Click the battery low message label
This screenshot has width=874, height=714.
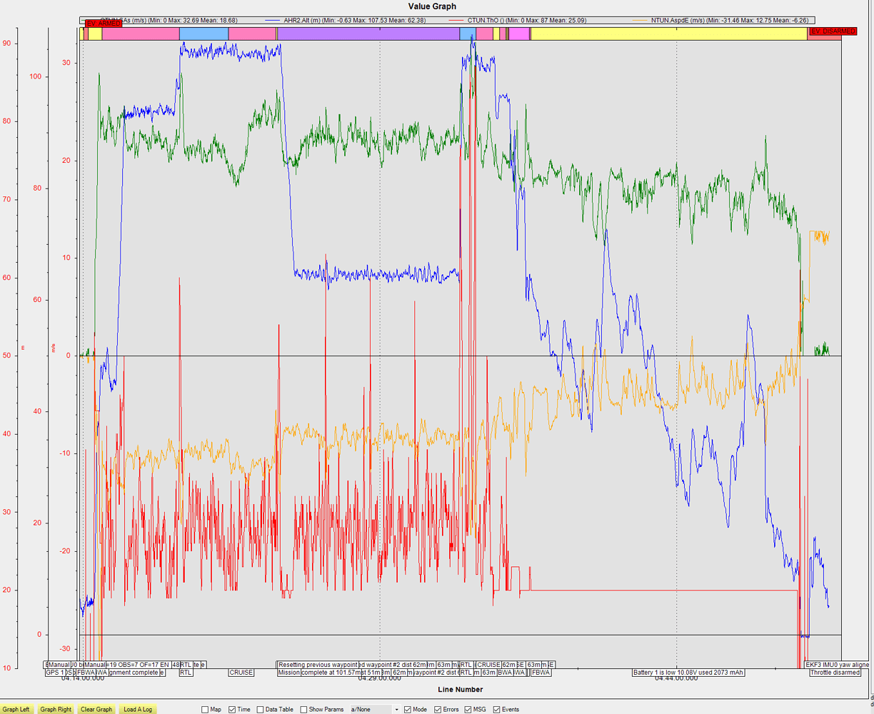tap(688, 673)
